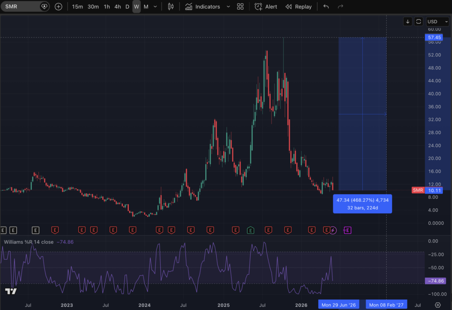Open the indicator templates grid icon
Screen dimensions: 452x310
[240, 7]
